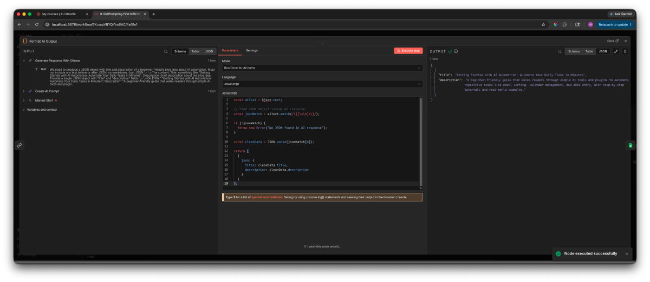The height and width of the screenshot is (282, 650).
Task: Expand Variables and context section
Action: pyautogui.click(x=24, y=110)
